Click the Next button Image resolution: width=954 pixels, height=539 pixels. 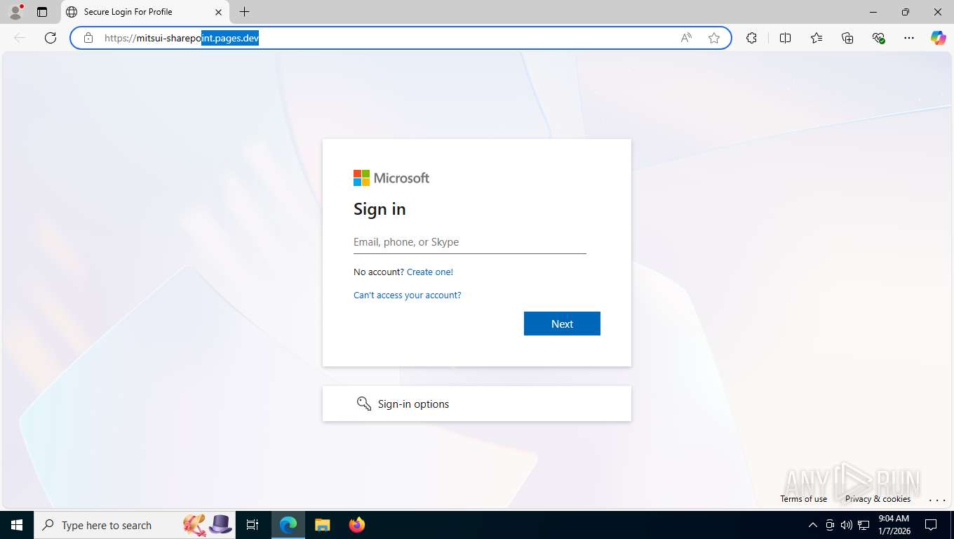(x=562, y=324)
